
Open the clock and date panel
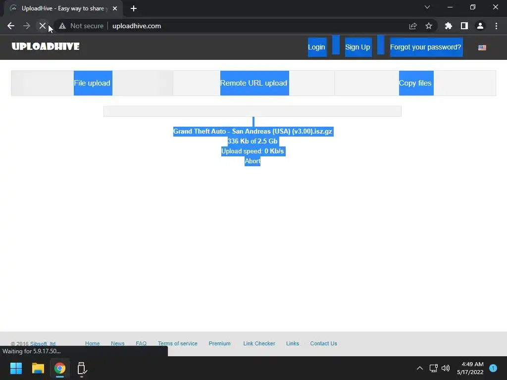point(470,368)
